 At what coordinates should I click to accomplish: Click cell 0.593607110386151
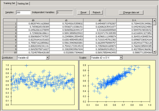pos(66,27)
